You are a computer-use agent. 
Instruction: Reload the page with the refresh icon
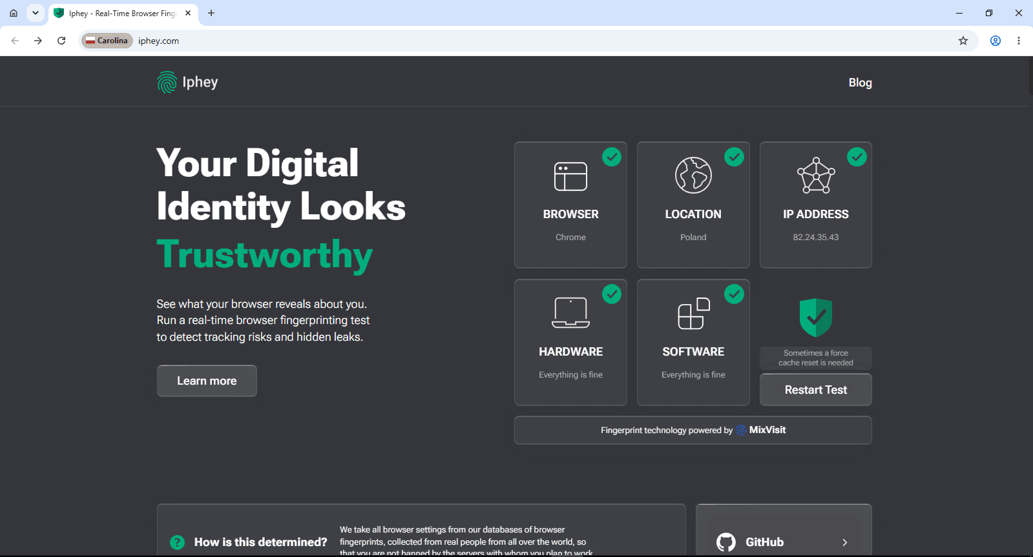click(x=61, y=41)
